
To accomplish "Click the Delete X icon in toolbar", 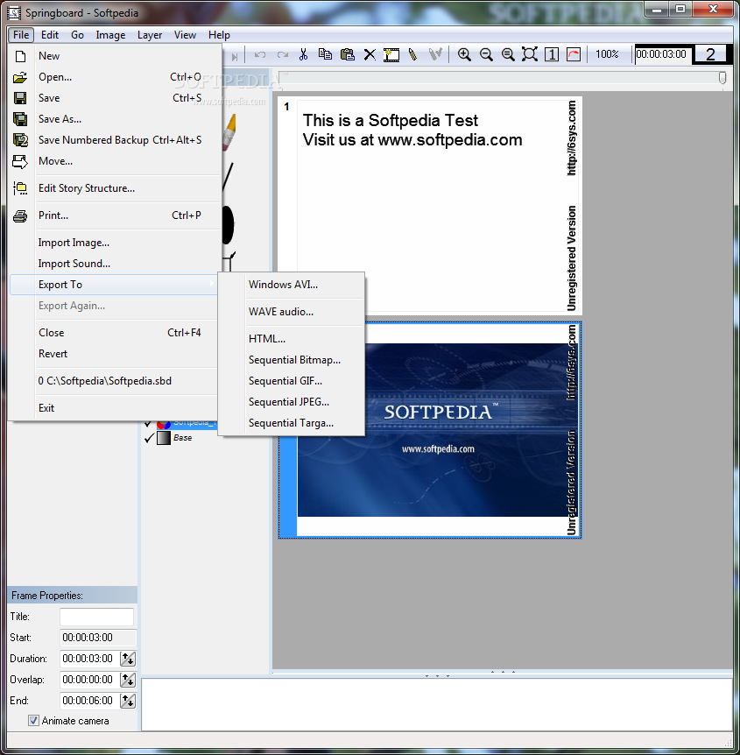I will click(x=370, y=55).
